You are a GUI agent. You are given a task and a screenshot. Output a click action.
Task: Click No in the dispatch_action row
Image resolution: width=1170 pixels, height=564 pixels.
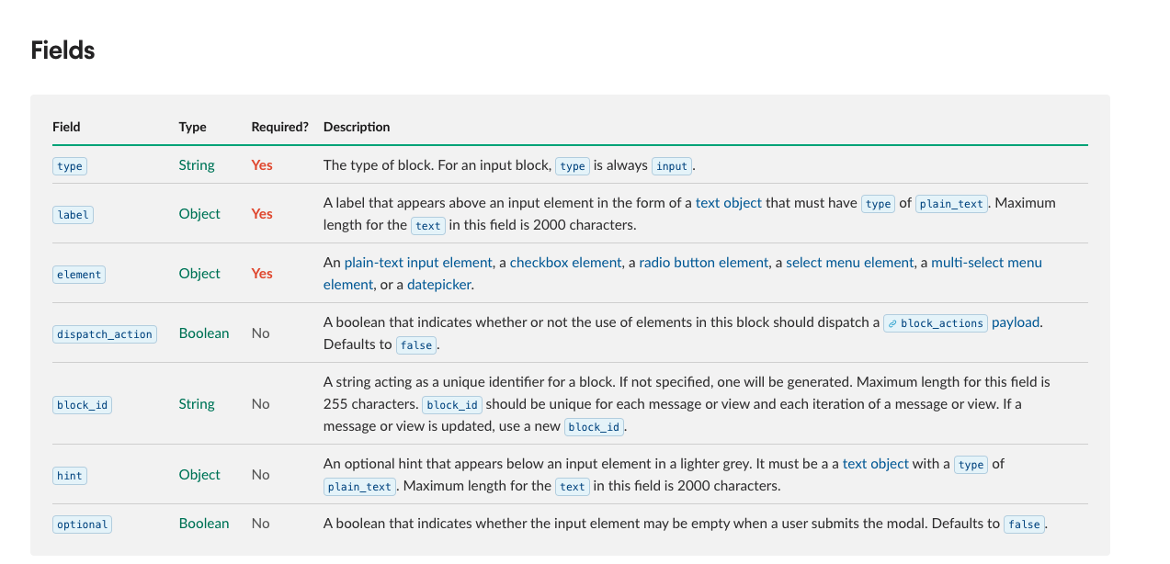coord(261,333)
